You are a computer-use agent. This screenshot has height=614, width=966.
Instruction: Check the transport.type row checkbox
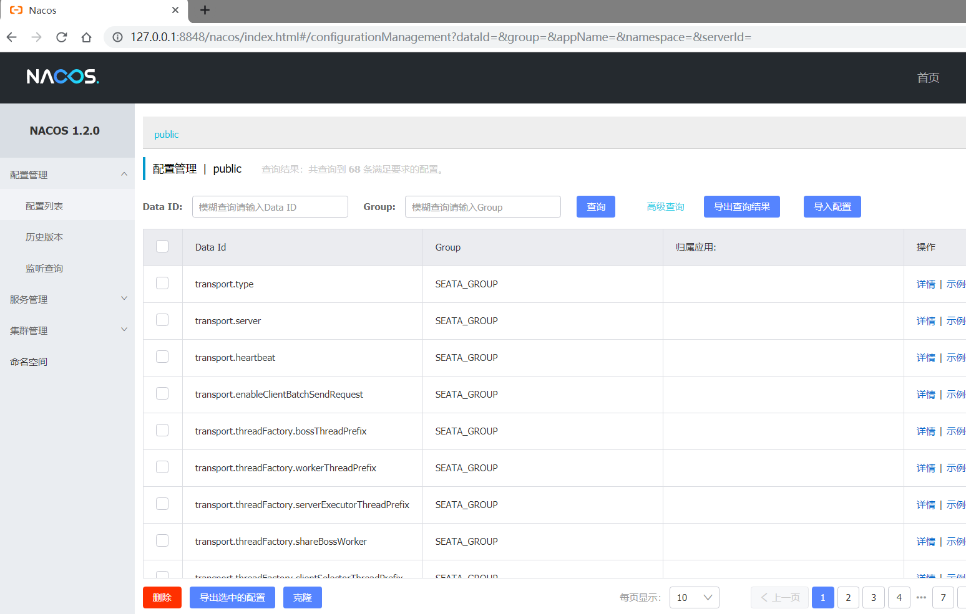162,283
